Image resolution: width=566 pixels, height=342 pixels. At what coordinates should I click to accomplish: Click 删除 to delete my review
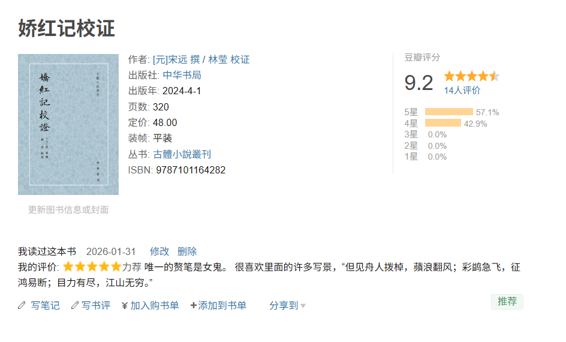click(187, 251)
